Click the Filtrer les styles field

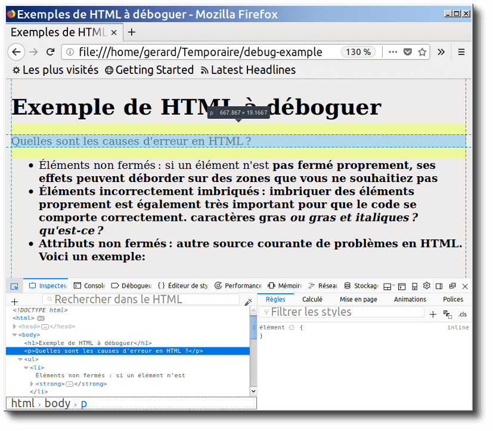342,312
